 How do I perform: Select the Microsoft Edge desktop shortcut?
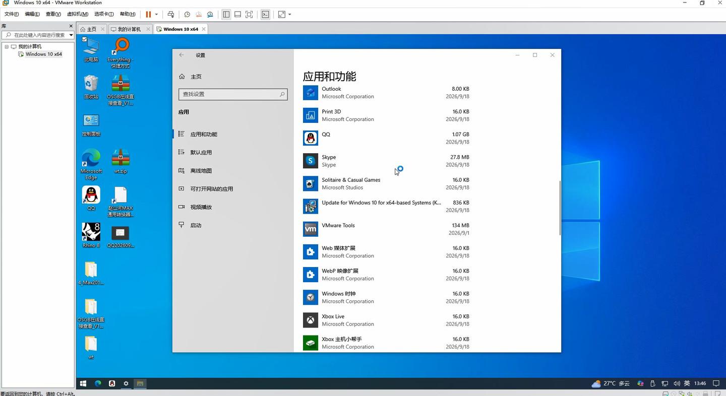(91, 164)
